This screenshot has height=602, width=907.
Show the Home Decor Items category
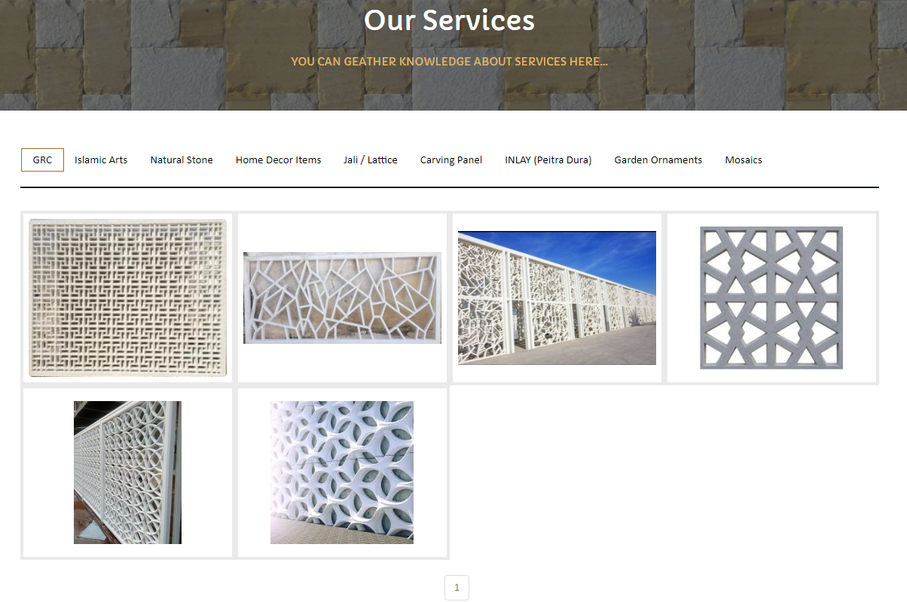[278, 160]
